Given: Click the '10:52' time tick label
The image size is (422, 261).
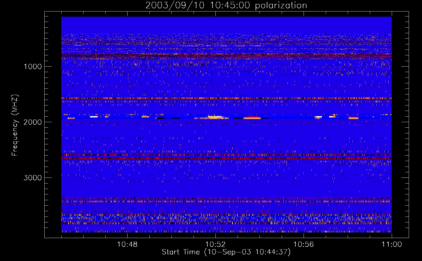Looking at the screenshot, I should (x=215, y=245).
